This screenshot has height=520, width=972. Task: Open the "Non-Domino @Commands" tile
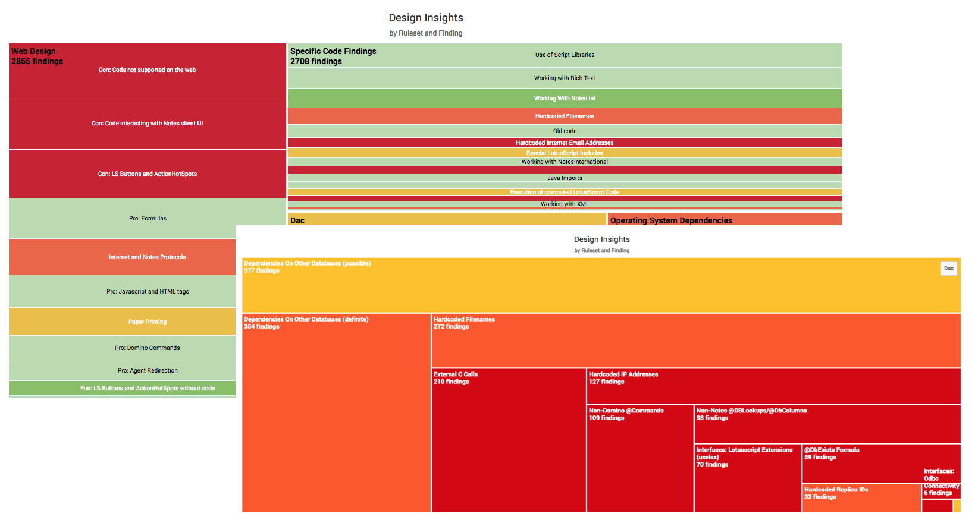coord(640,458)
